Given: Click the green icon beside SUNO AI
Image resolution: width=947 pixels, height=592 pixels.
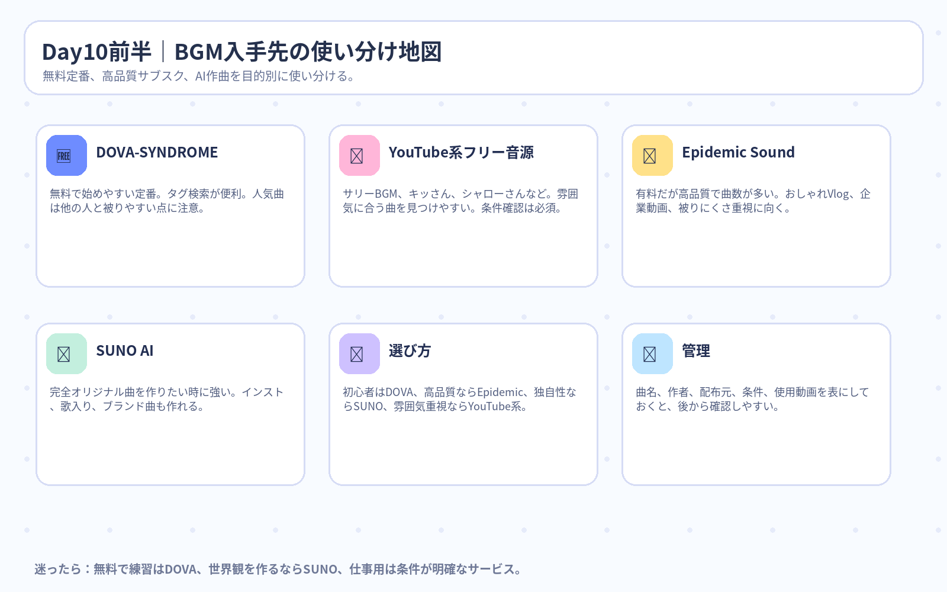Looking at the screenshot, I should coord(66,354).
